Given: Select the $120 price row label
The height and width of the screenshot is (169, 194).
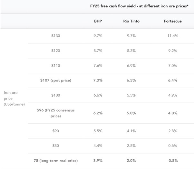Looking at the screenshot, I should click(x=56, y=51).
